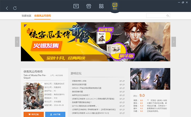Minimize the application window
191x117 pixels.
coord(179,3)
